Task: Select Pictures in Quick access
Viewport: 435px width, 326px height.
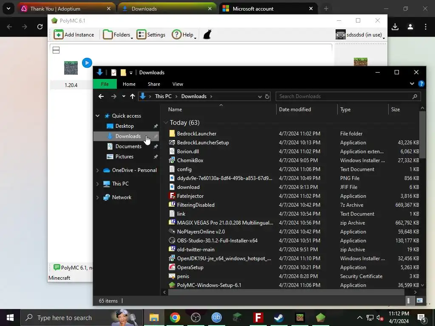Action: point(124,157)
